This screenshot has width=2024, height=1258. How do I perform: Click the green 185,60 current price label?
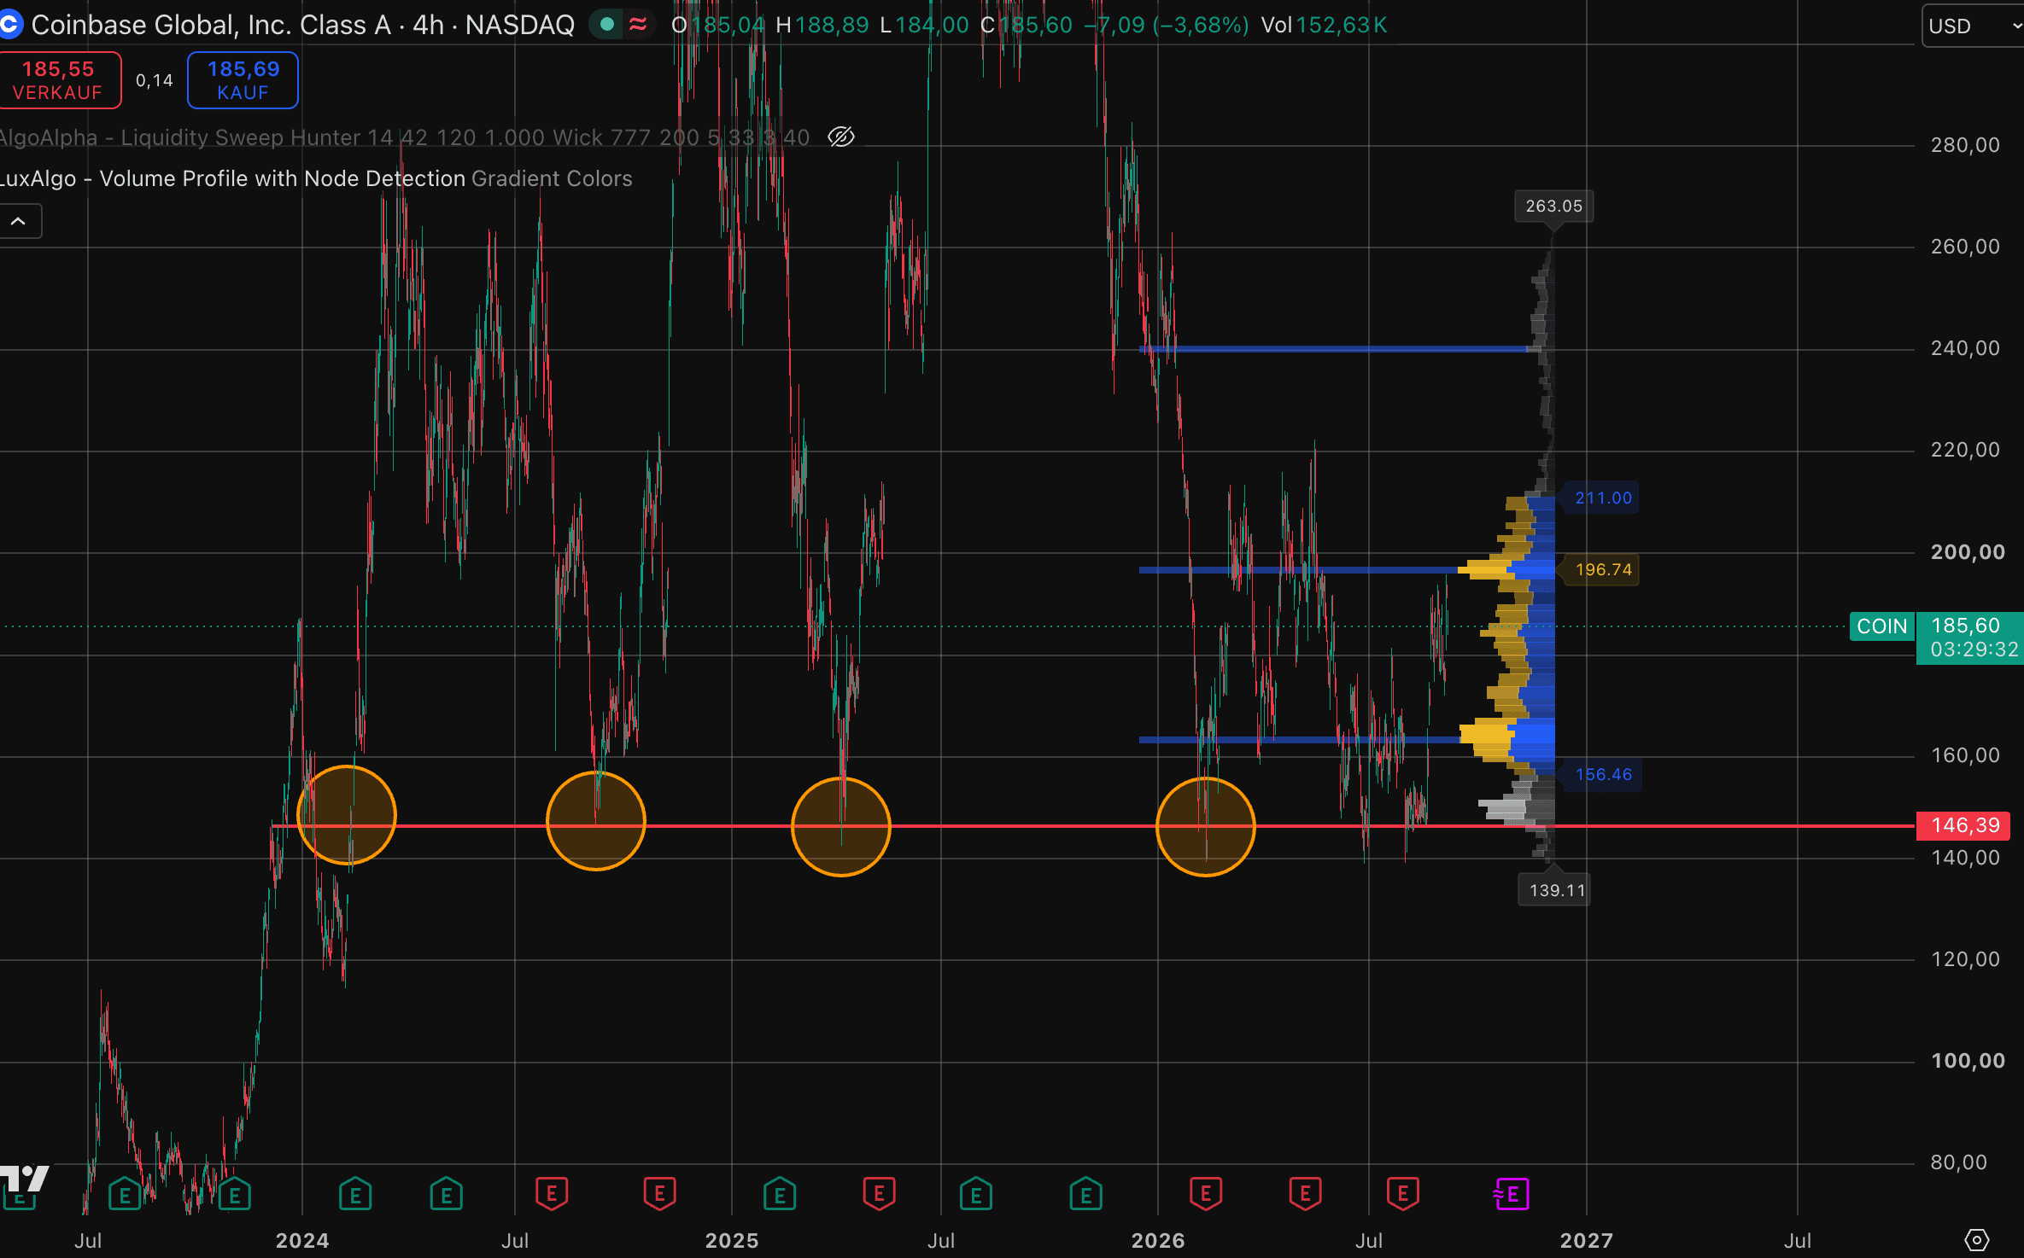(1969, 638)
